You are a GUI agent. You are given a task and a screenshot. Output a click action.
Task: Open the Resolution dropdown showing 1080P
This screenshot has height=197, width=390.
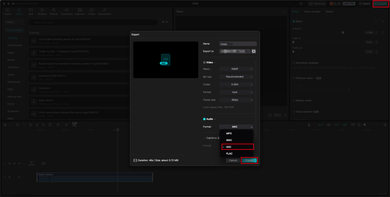tap(236, 69)
